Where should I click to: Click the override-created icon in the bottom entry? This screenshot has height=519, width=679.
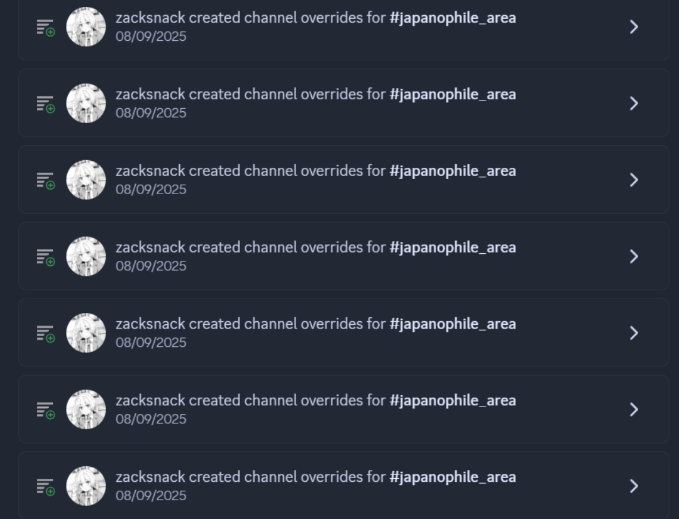(x=45, y=487)
